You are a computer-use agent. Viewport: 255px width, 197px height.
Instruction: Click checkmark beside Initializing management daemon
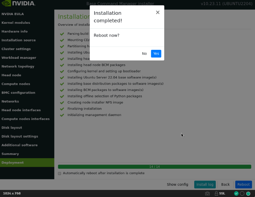point(62,115)
